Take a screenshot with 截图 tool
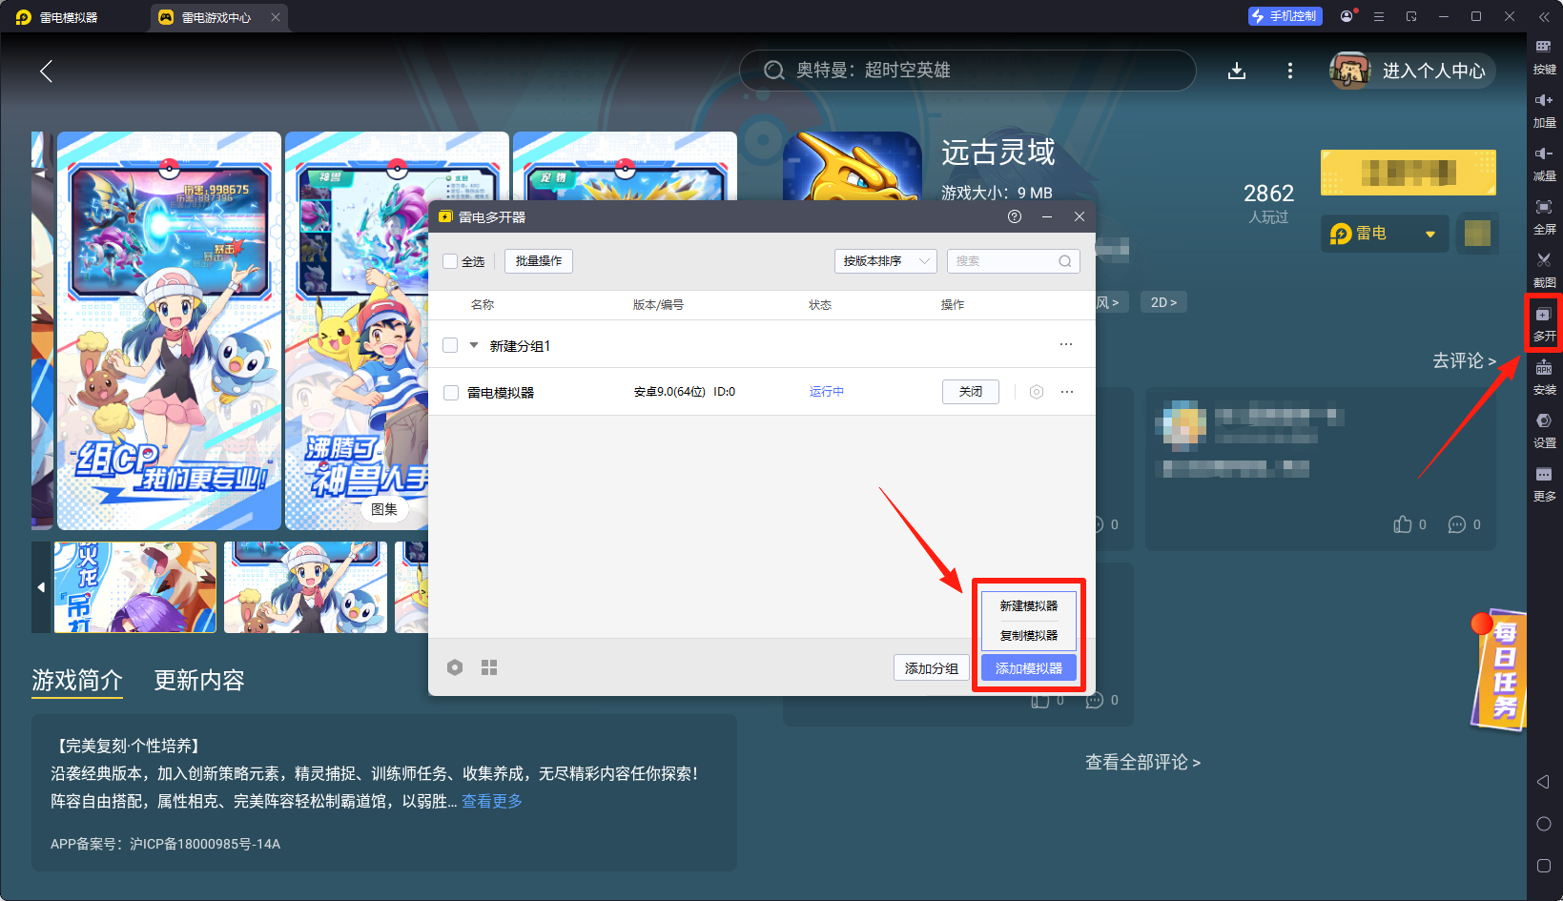Screen dimensions: 1563x901 1544,270
